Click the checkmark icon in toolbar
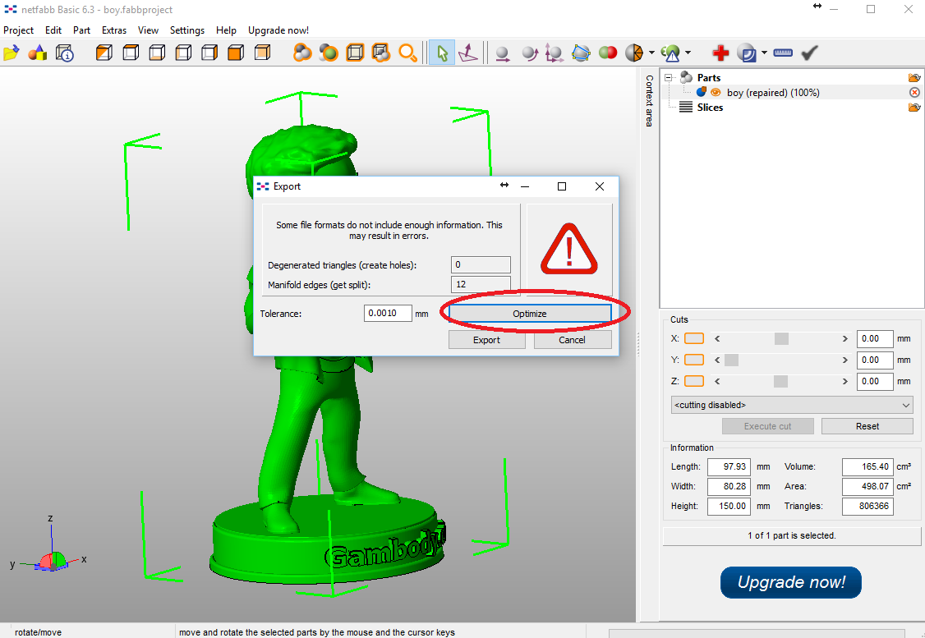 click(x=809, y=53)
